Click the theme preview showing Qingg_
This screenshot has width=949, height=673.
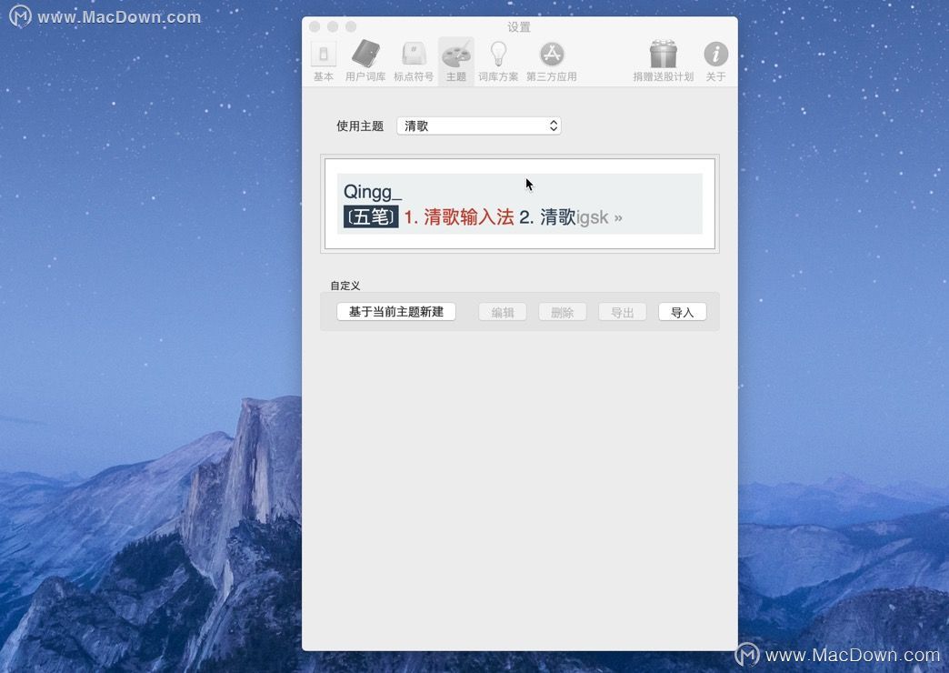pyautogui.click(x=519, y=204)
